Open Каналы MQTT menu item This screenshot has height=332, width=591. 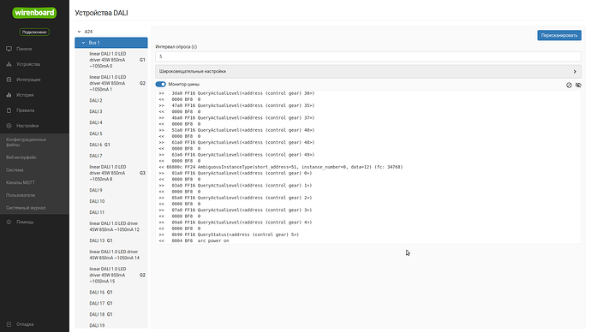click(21, 182)
